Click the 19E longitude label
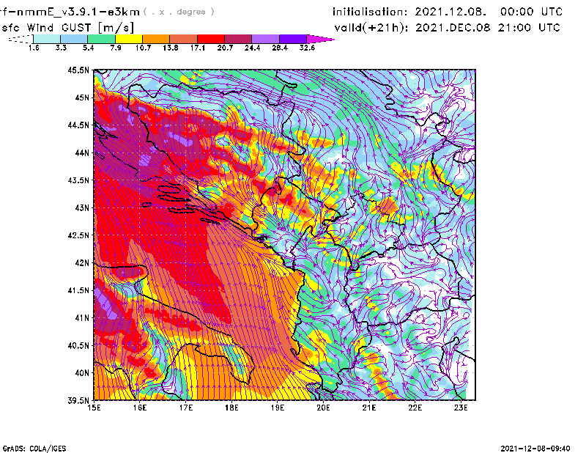Screen dimensions: 586x453 click(x=278, y=408)
